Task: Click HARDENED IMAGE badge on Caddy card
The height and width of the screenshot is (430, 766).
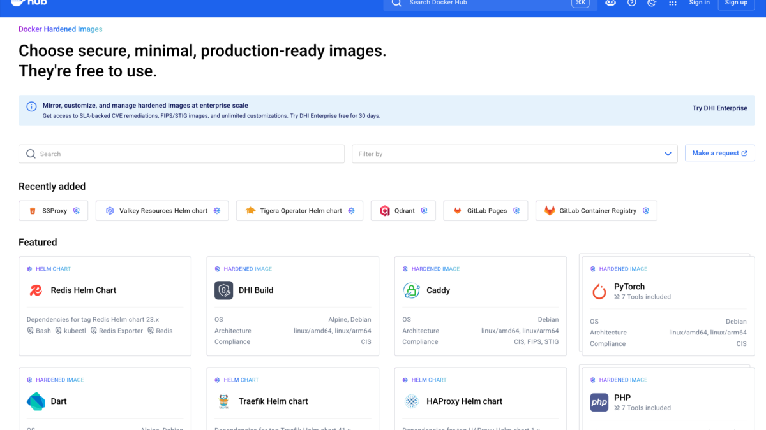Action: 431,269
